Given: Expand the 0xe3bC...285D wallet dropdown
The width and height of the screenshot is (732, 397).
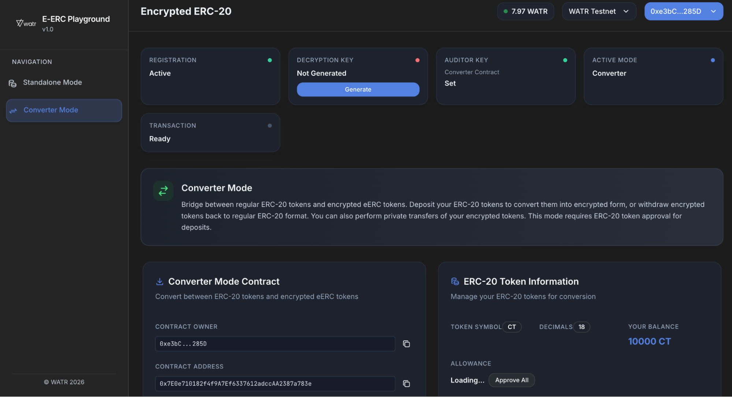Looking at the screenshot, I should tap(683, 11).
